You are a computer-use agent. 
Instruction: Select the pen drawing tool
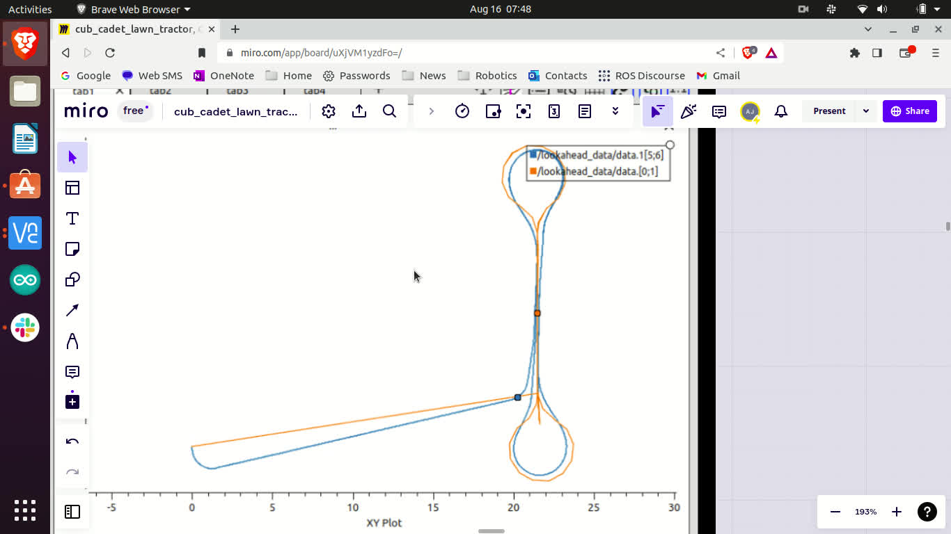click(x=72, y=341)
